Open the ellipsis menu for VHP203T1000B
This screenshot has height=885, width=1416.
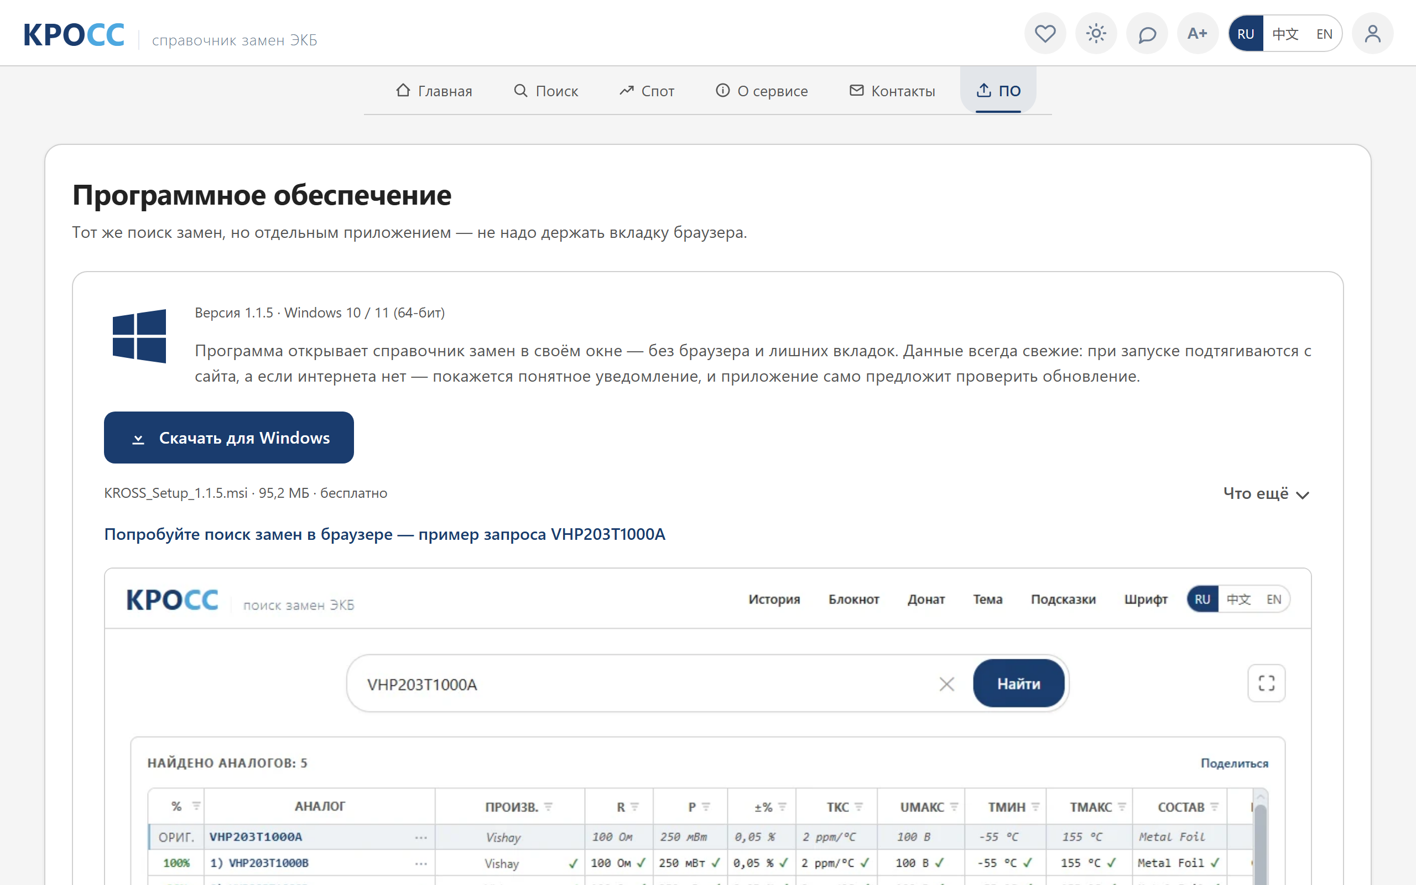tap(421, 863)
